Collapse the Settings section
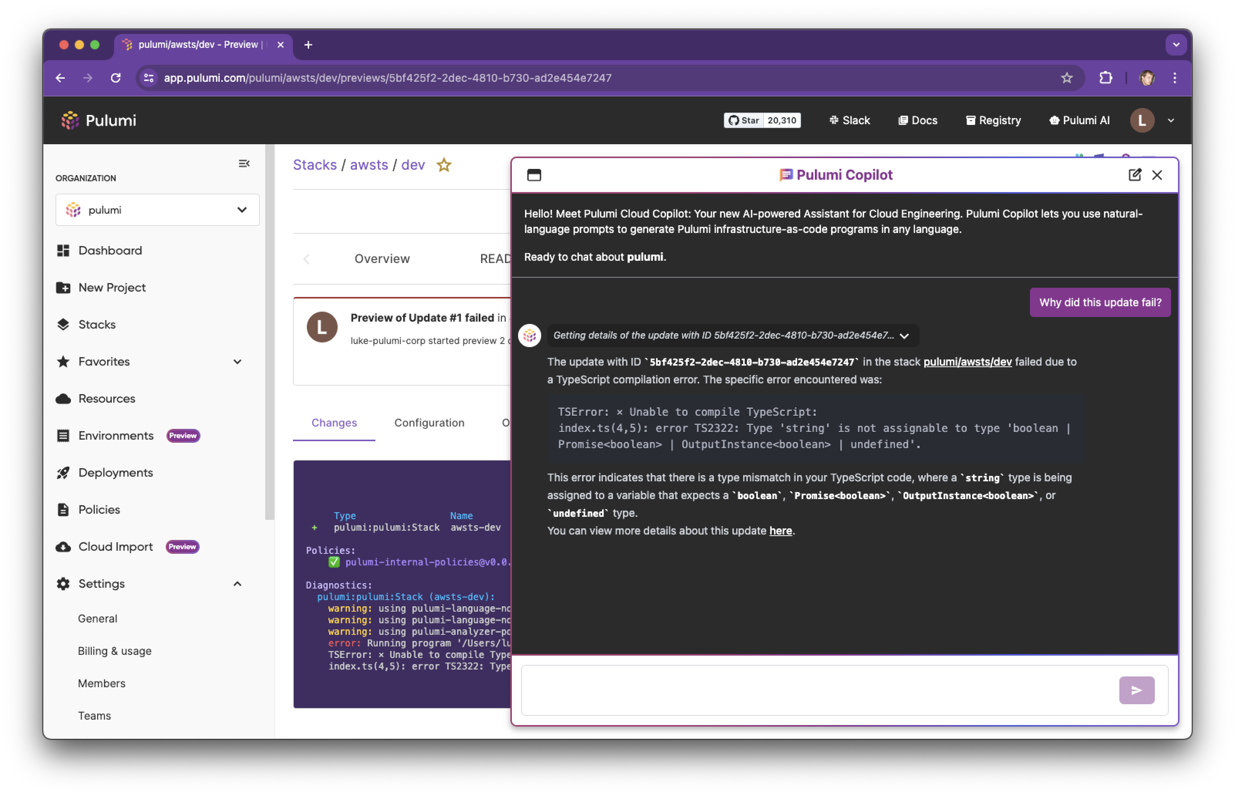This screenshot has width=1235, height=796. tap(237, 584)
